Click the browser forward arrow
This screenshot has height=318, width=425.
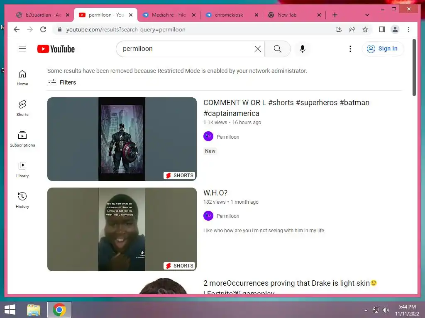(30, 29)
